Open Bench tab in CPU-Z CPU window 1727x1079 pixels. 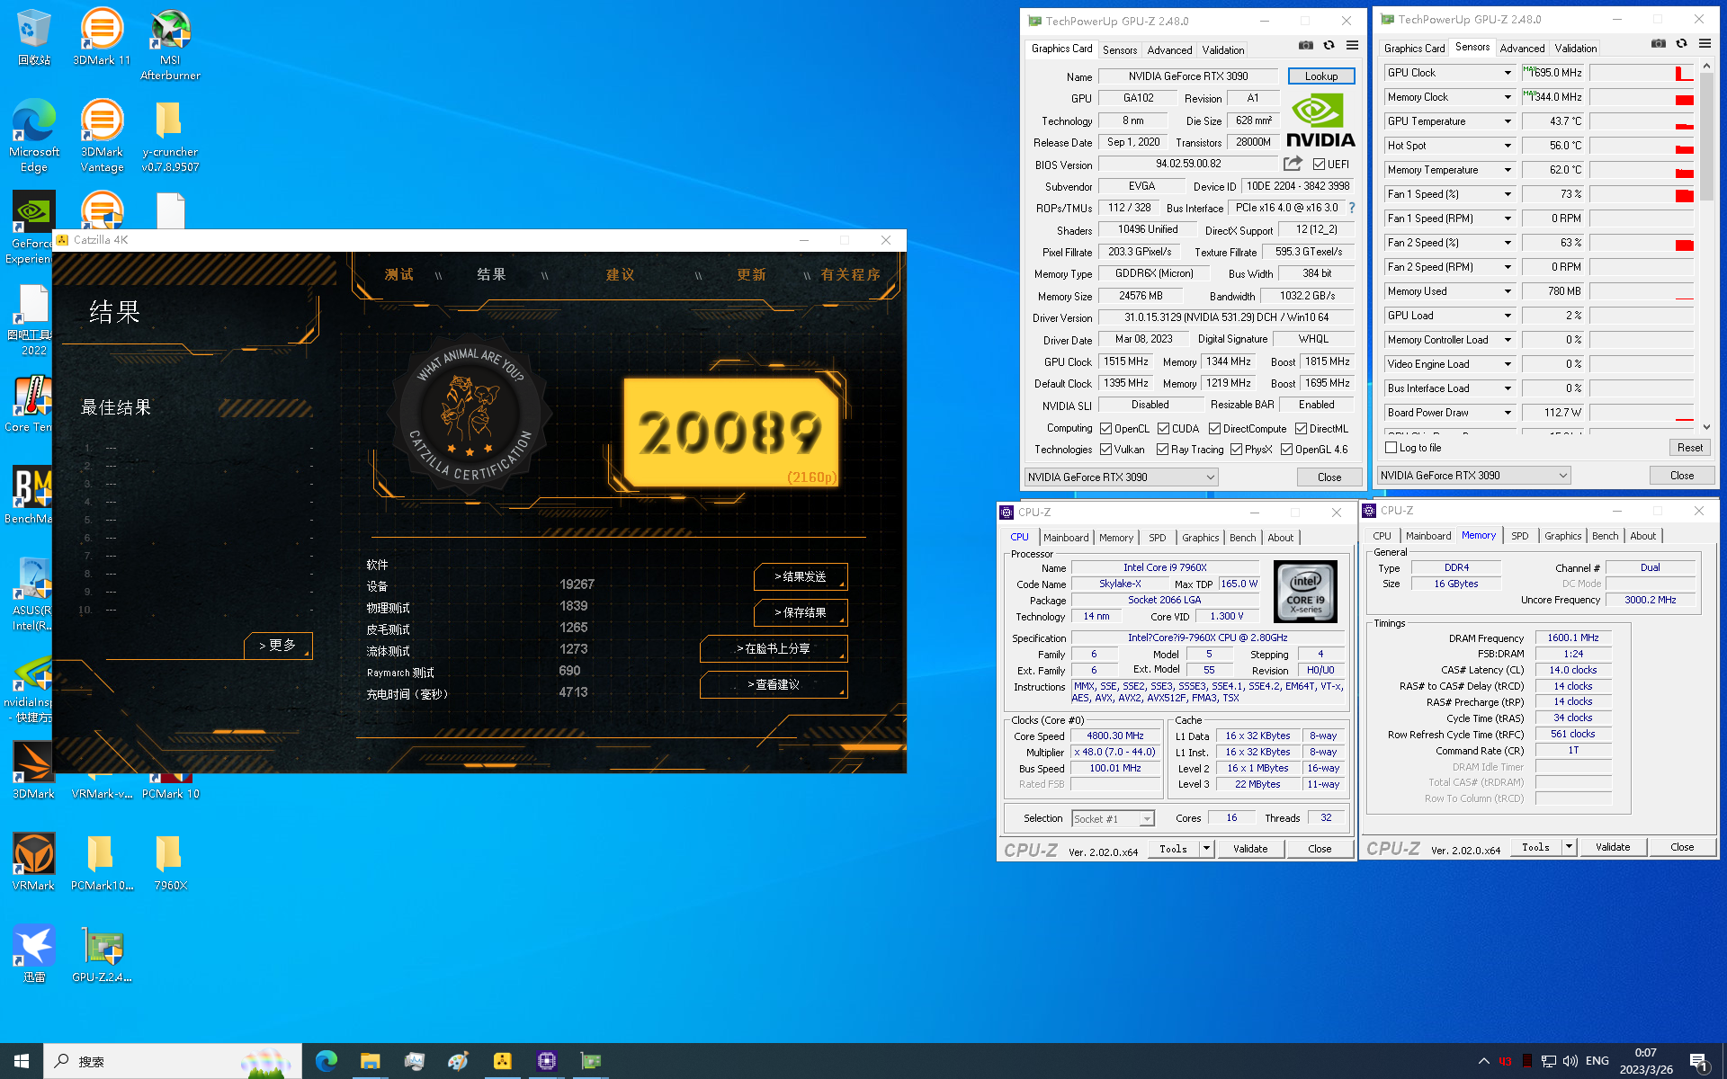click(x=1242, y=538)
